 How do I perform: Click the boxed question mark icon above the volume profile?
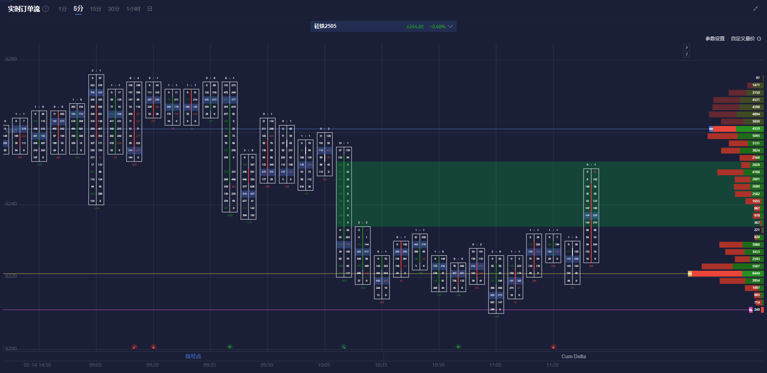coord(686,54)
